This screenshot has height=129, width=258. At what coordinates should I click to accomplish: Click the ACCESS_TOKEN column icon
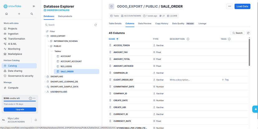[x=110, y=45]
